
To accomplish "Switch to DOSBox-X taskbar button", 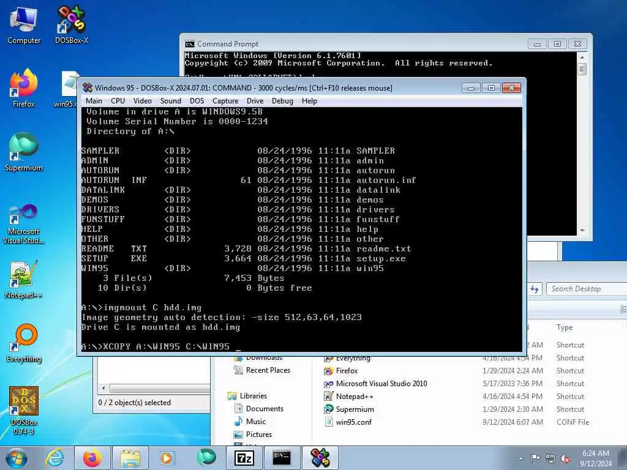I will pos(320,458).
